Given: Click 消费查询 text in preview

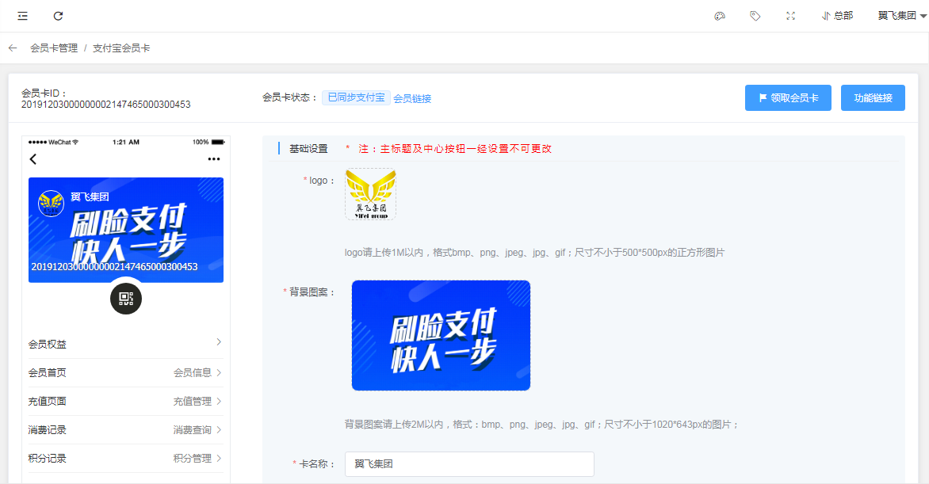Looking at the screenshot, I should click(x=193, y=429).
